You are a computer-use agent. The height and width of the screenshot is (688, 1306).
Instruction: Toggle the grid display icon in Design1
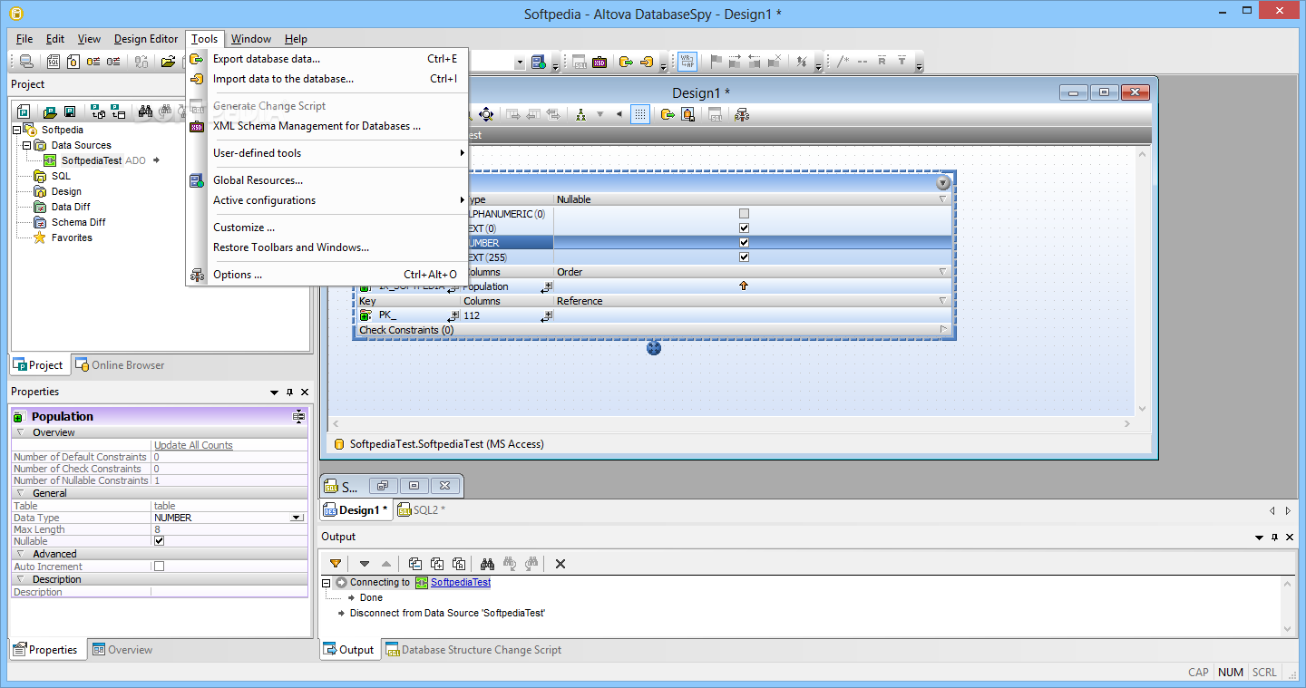pyautogui.click(x=640, y=114)
